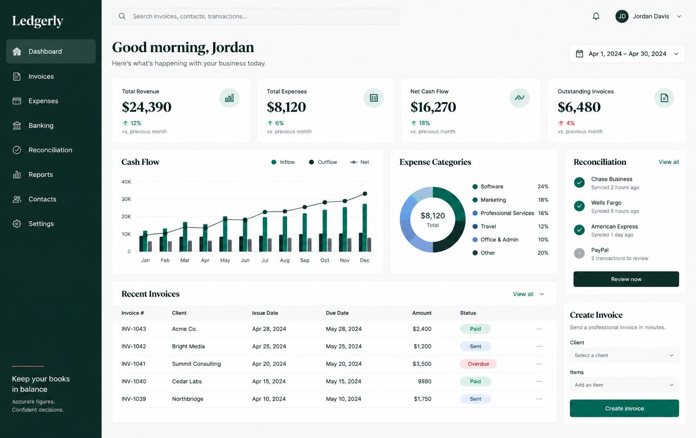
Task: Click the Due Date column header
Action: [x=337, y=313]
